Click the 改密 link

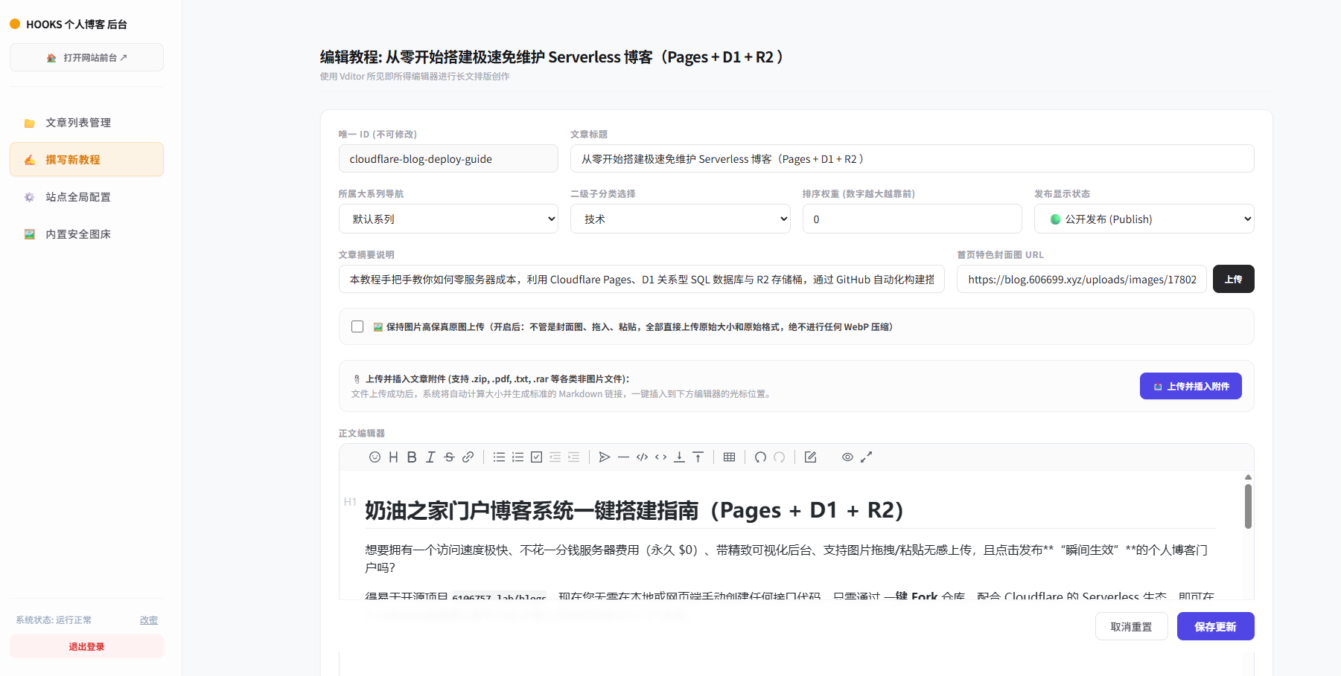[149, 620]
